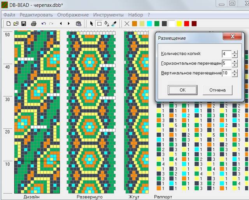Screen dimensions: 249x200
Task: Click the New file icon
Action: (8, 24)
